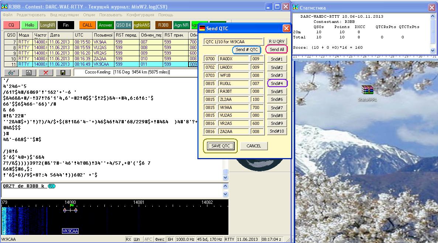Click the black Fin macro button
The image size is (438, 243).
66,25
